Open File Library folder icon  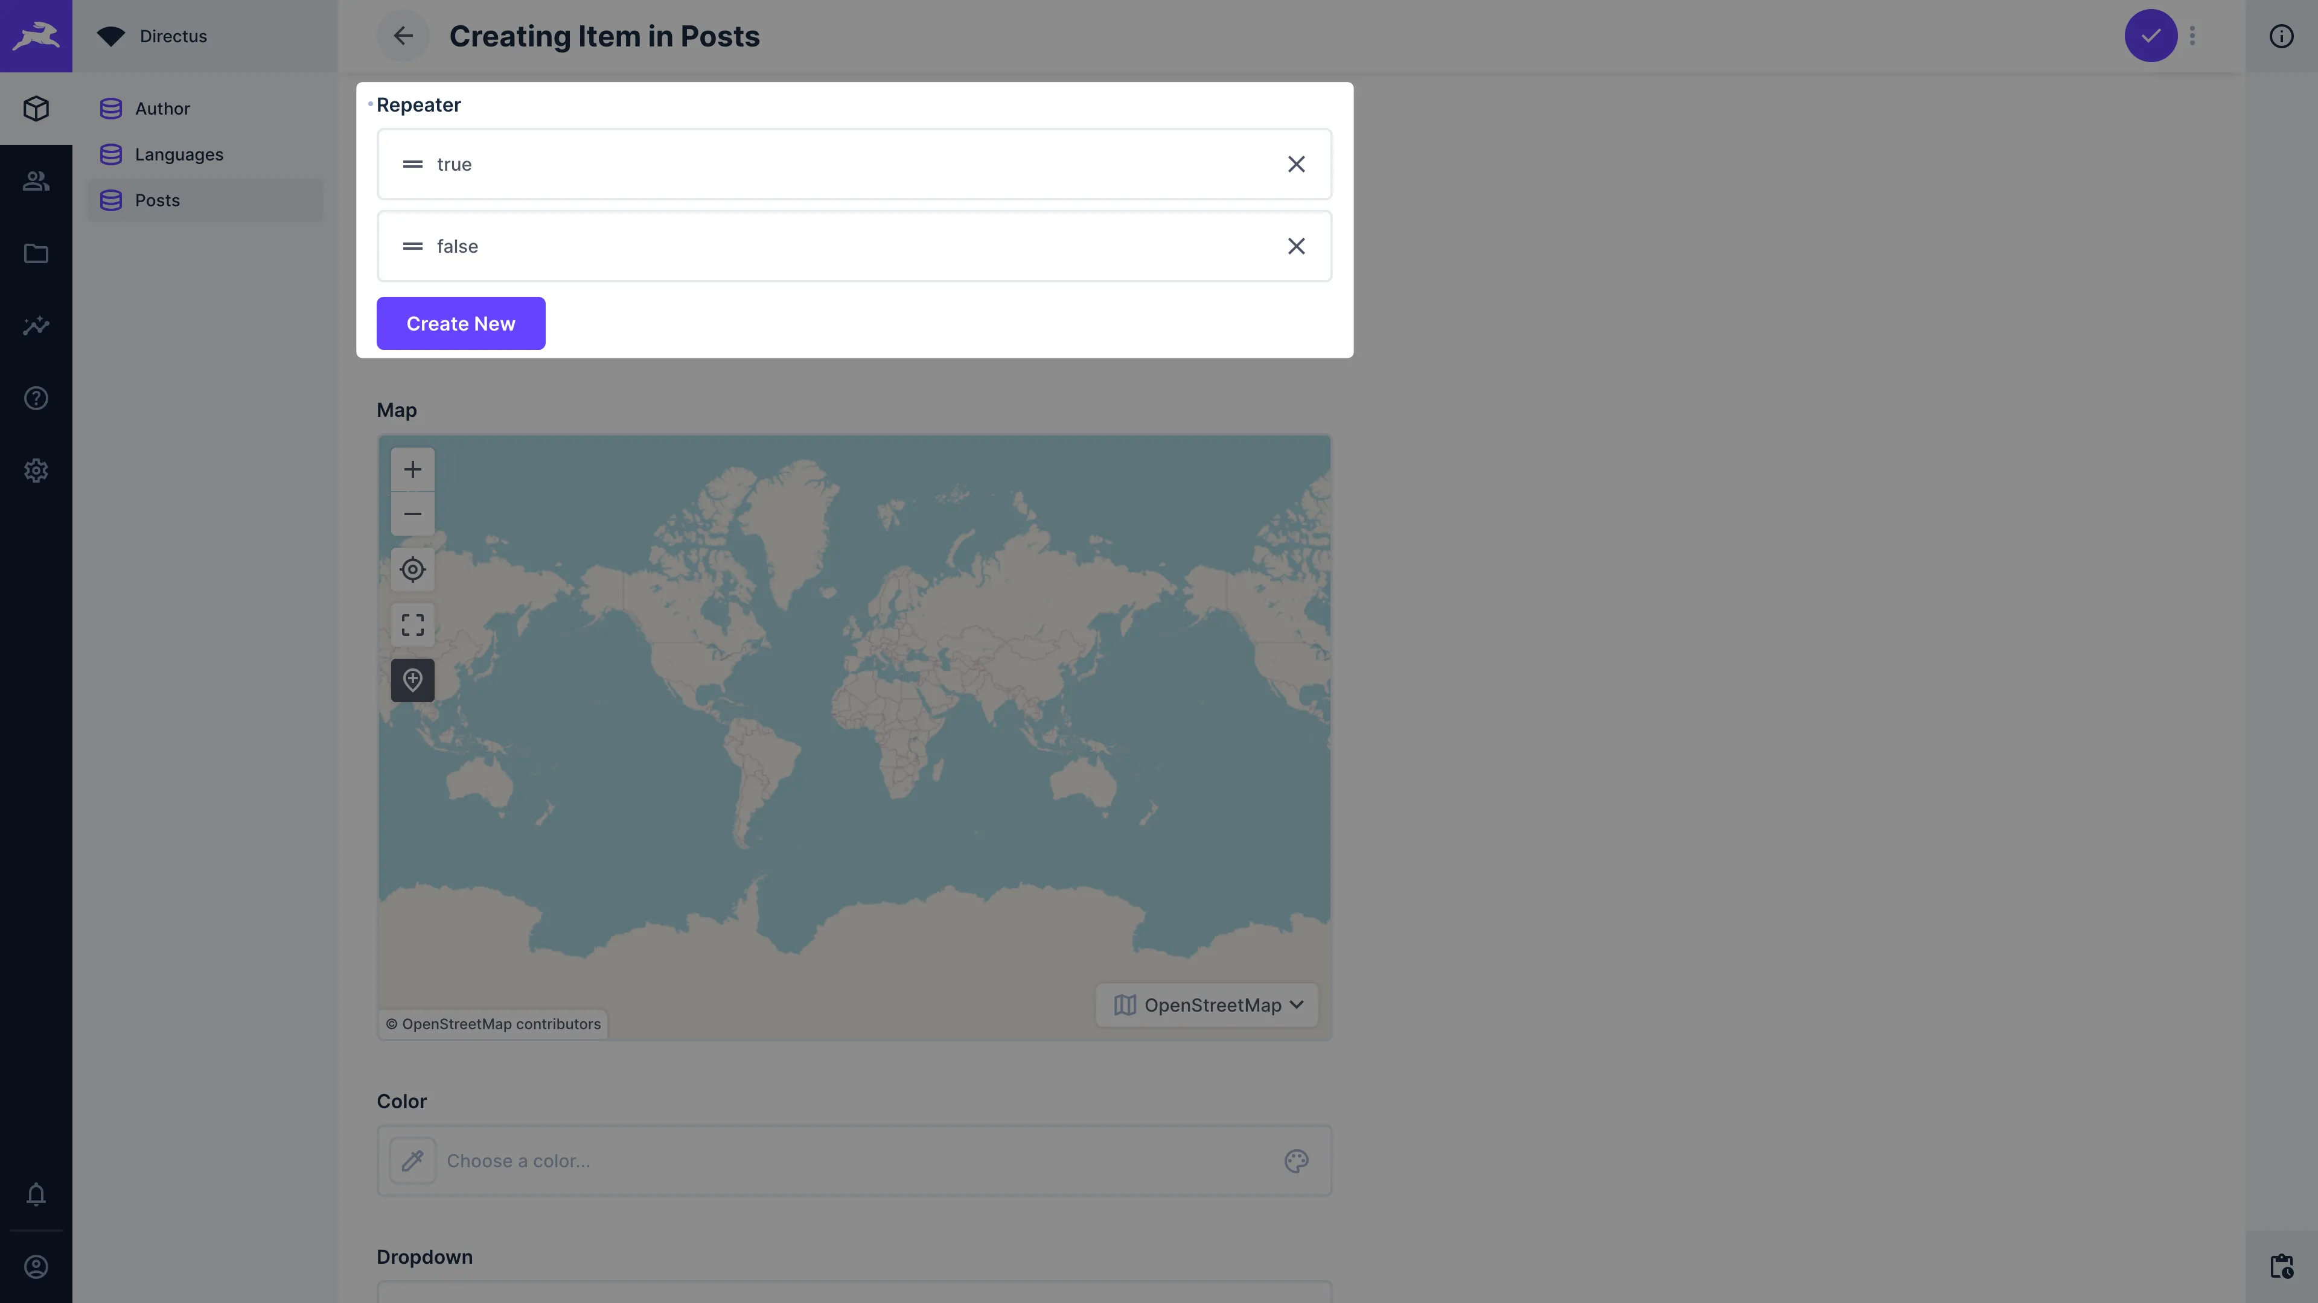[36, 253]
